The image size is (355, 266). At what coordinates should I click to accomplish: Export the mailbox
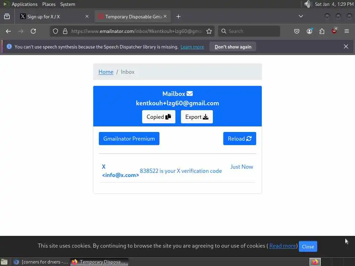tap(197, 117)
